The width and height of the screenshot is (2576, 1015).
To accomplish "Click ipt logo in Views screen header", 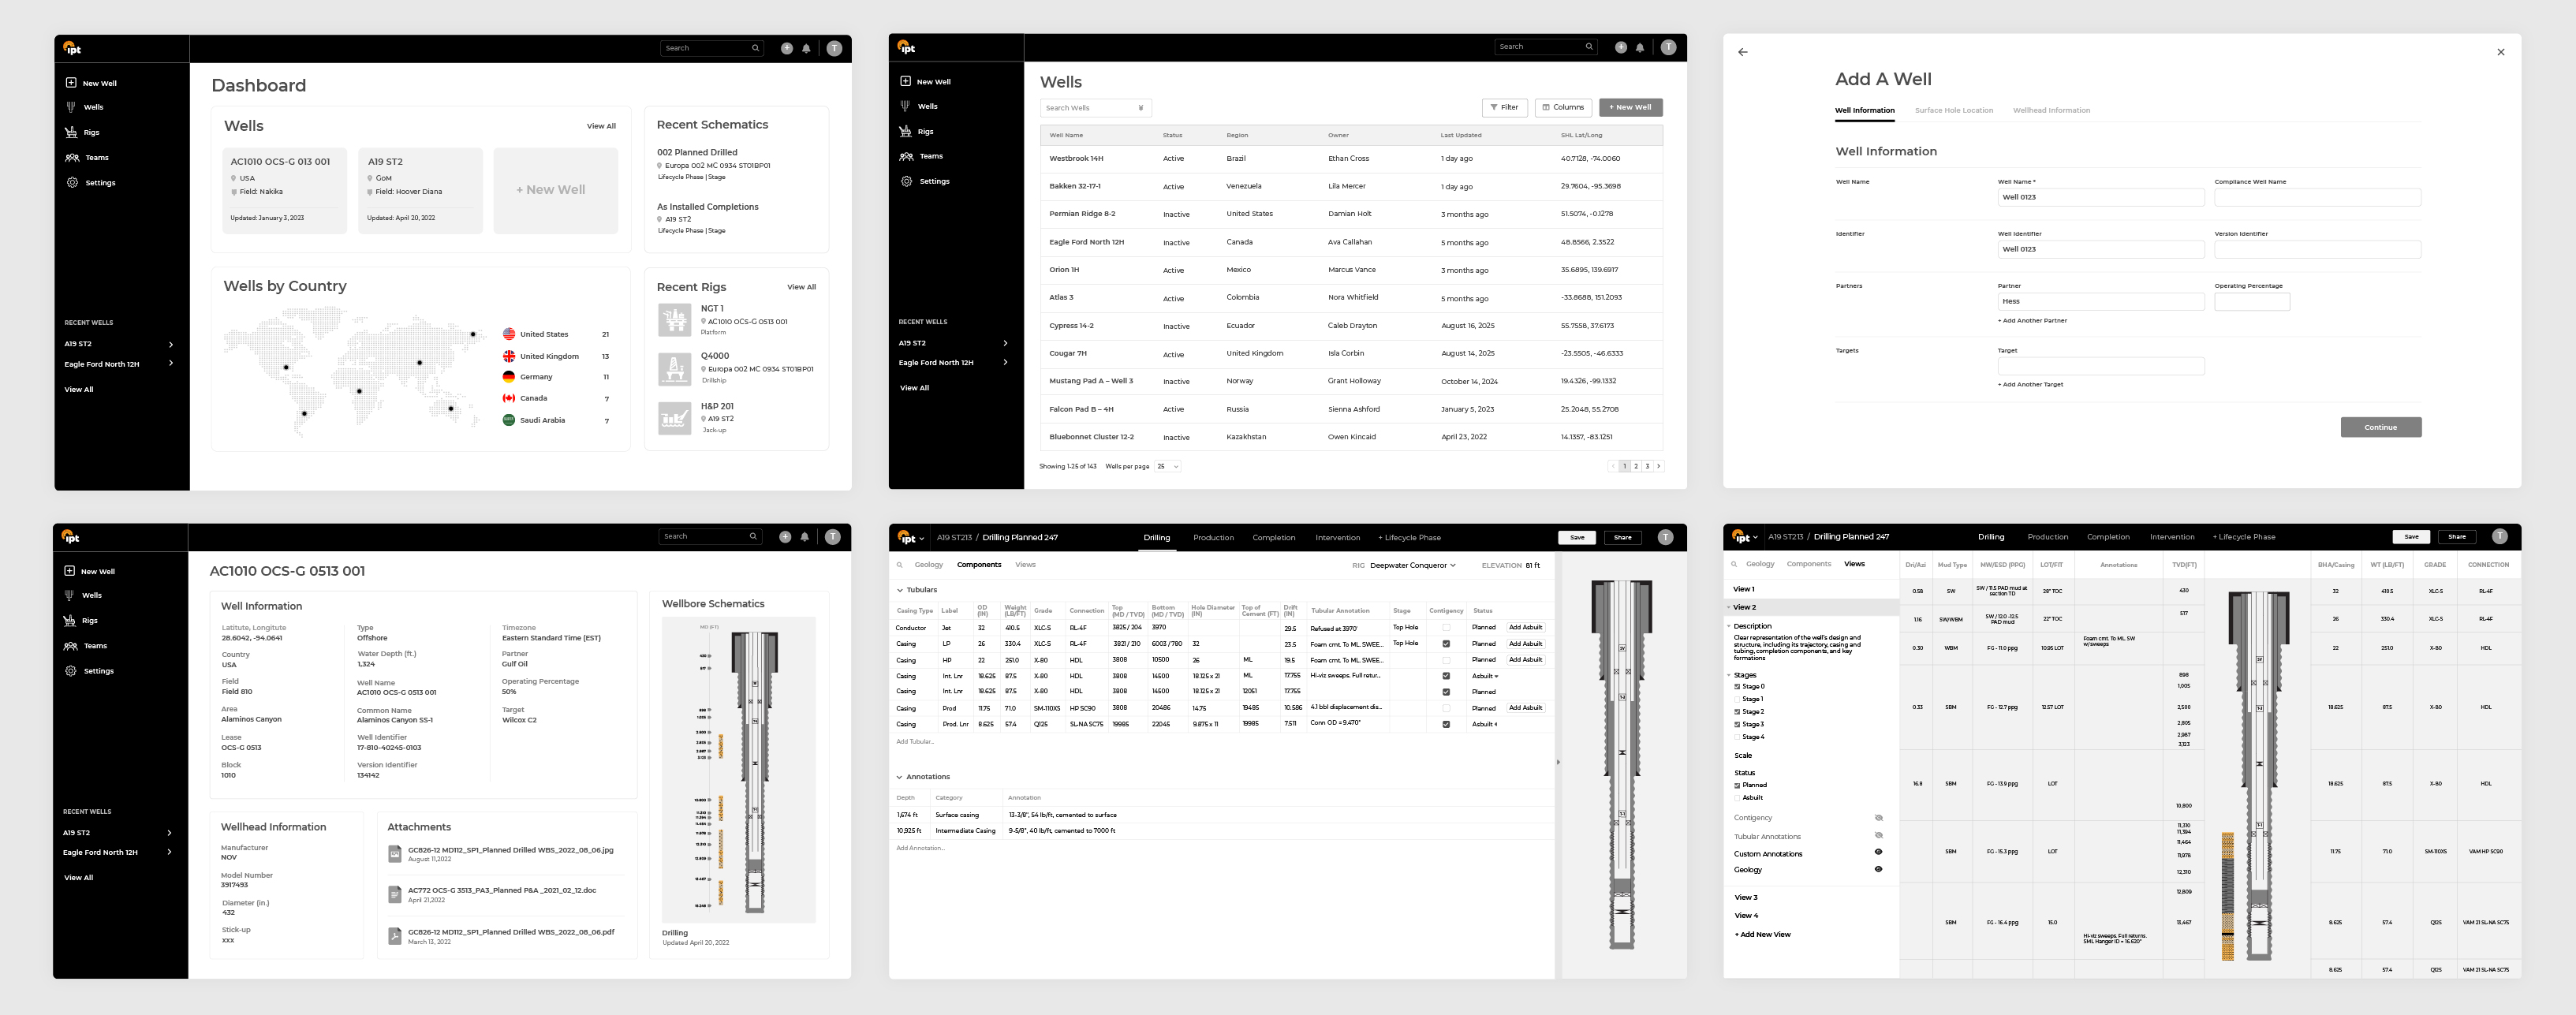I will pyautogui.click(x=1741, y=537).
